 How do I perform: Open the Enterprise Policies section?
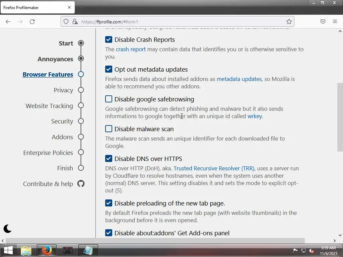pyautogui.click(x=48, y=153)
